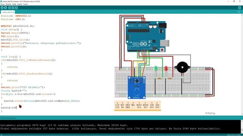Select the sketch_feb27b tab
The height and width of the screenshot is (136, 243).
[8, 12]
